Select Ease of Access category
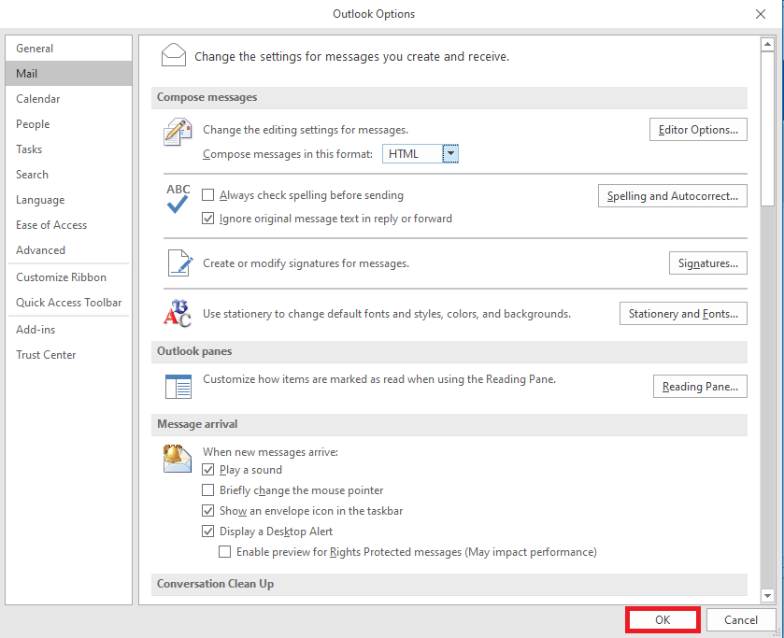The height and width of the screenshot is (638, 784). point(68,225)
